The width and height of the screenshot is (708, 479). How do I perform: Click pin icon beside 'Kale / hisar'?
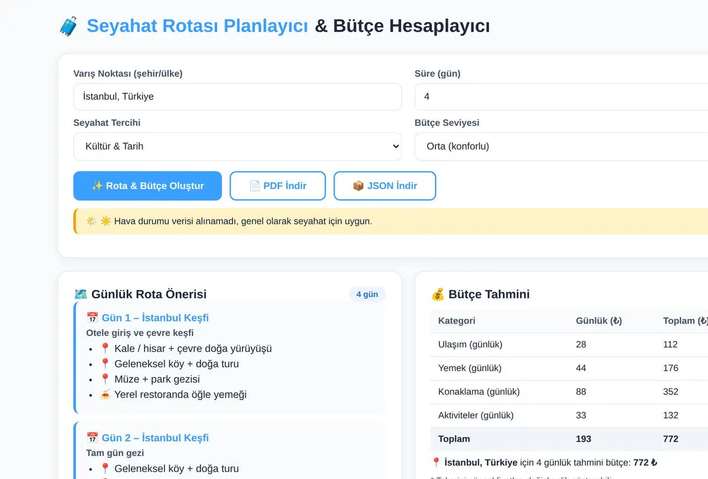pos(105,348)
